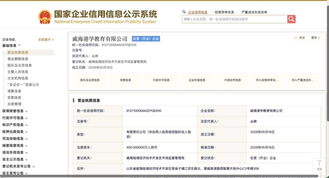Expand all via 全部展开
This screenshot has width=329, height=178.
click(46, 39)
